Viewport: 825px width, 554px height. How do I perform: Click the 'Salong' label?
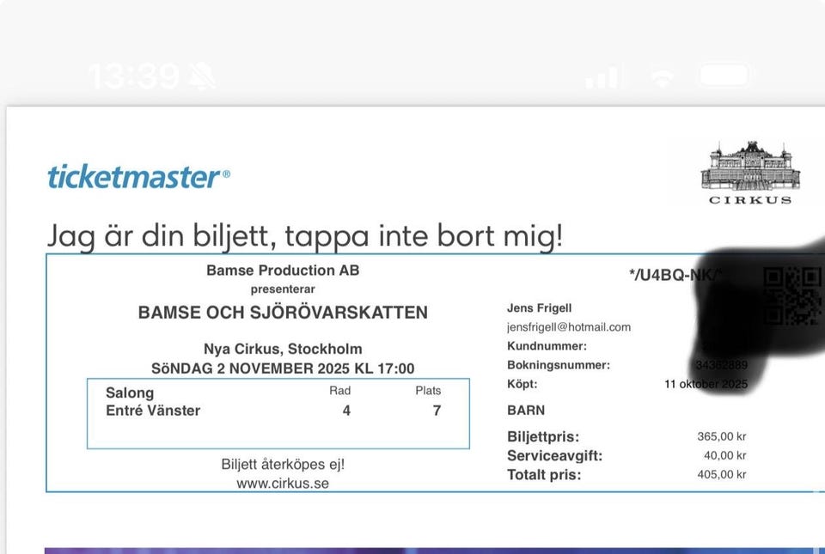[130, 393]
